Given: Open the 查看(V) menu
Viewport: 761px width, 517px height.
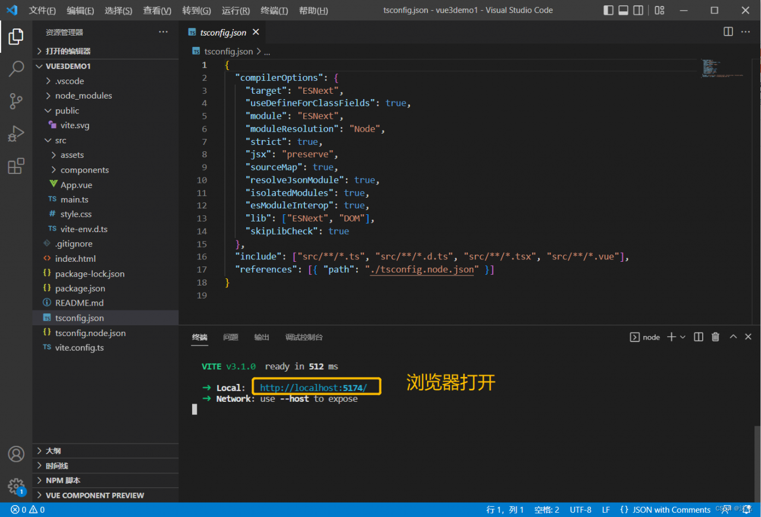Looking at the screenshot, I should [157, 11].
